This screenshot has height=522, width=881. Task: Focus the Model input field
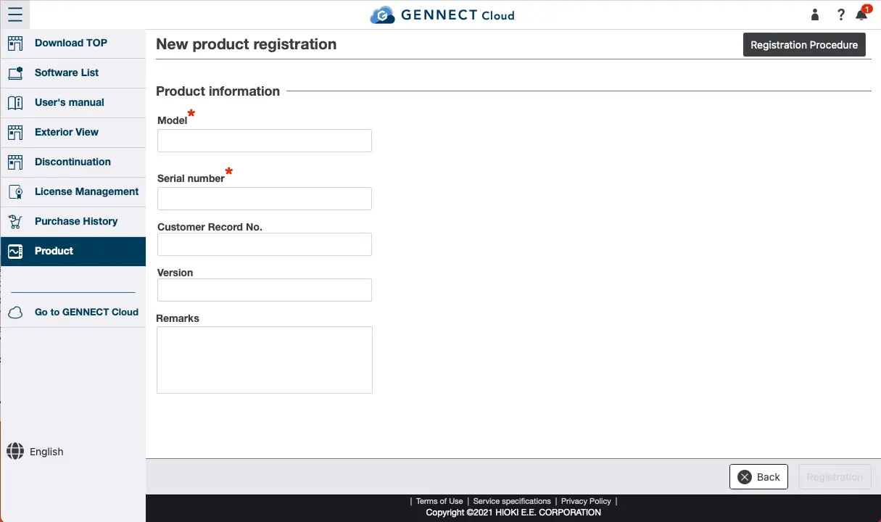click(265, 141)
